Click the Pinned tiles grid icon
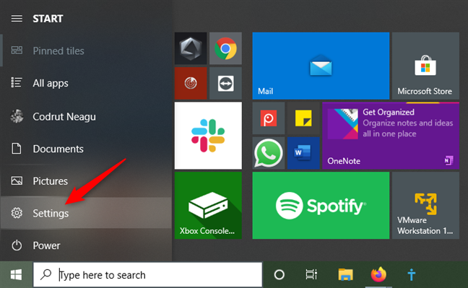This screenshot has height=288, width=468. pyautogui.click(x=17, y=50)
